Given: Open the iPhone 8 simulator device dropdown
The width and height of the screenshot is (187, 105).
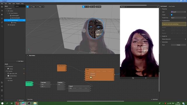Looking at the screenshot, I should pos(124,7).
